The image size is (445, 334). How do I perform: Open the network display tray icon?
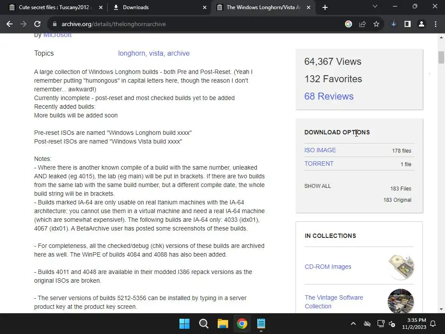381,324
